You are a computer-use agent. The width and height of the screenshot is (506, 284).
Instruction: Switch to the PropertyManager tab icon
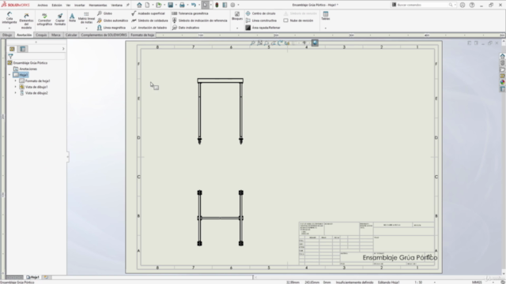point(23,49)
